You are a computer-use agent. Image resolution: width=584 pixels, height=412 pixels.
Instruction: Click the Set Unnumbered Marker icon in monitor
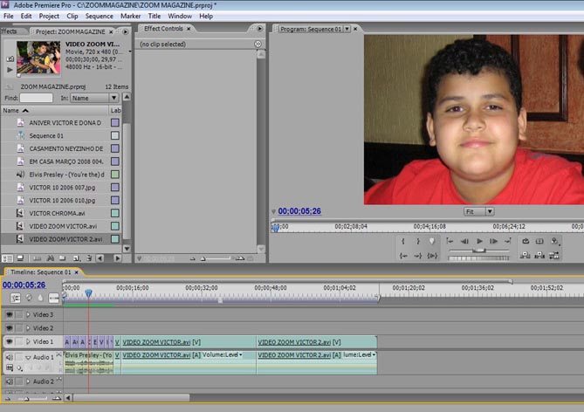431,241
